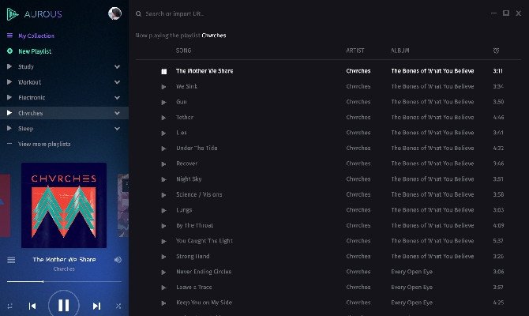Screen dimensions: 529x316
Task: Play the Electronic playlist with its triangle icon
Action: [9, 98]
